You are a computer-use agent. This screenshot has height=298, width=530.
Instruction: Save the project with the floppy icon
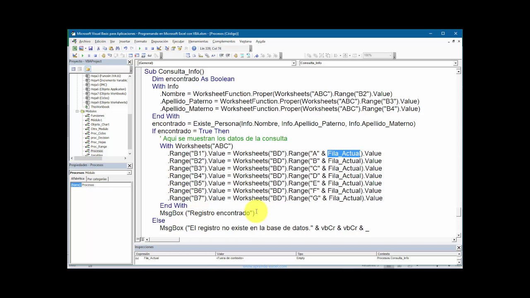91,48
